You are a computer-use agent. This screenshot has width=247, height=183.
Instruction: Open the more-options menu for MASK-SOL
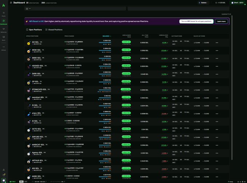217,177
